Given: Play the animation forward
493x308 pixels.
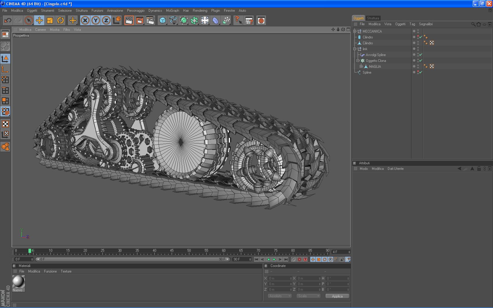Looking at the screenshot, I should coord(274,259).
